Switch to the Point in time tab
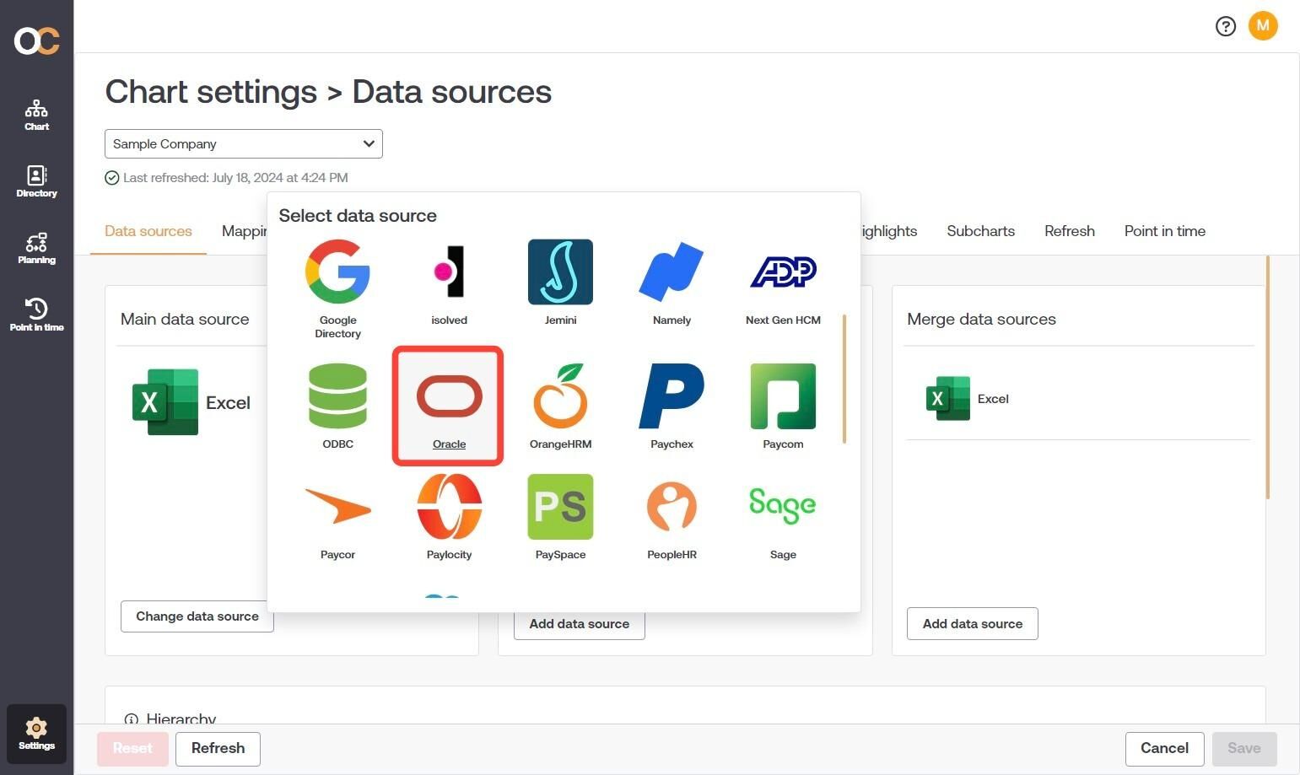Screen dimensions: 1300x775 pos(1164,231)
